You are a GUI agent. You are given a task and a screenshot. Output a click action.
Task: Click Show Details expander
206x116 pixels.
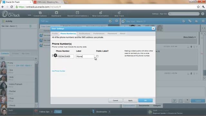(190, 37)
